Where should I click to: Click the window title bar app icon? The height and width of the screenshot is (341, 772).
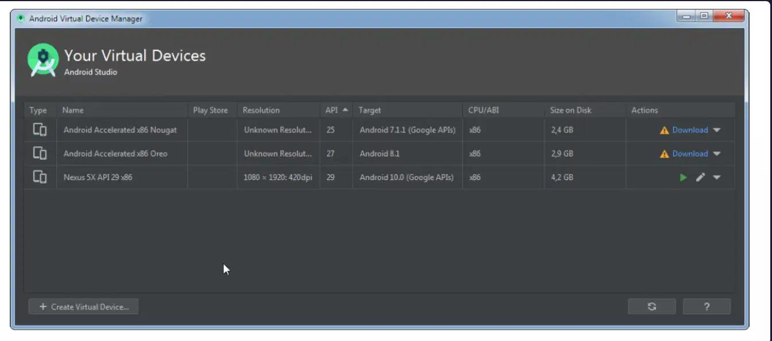pos(21,18)
